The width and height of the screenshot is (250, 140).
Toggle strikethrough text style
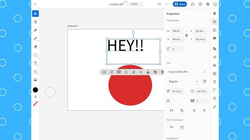[x=204, y=111]
